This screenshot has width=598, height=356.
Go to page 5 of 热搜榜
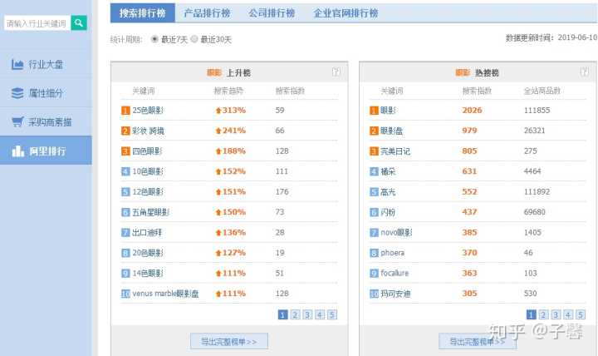(x=581, y=314)
